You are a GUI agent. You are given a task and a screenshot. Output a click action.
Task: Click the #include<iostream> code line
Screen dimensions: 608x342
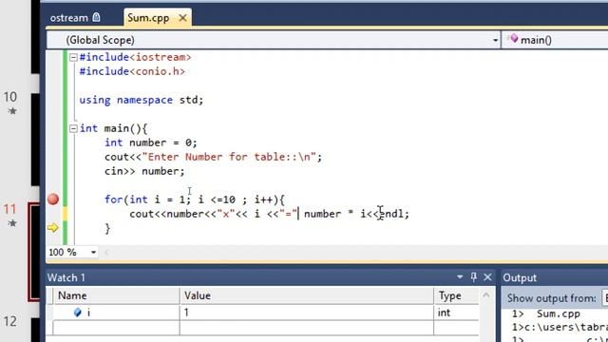click(x=135, y=57)
